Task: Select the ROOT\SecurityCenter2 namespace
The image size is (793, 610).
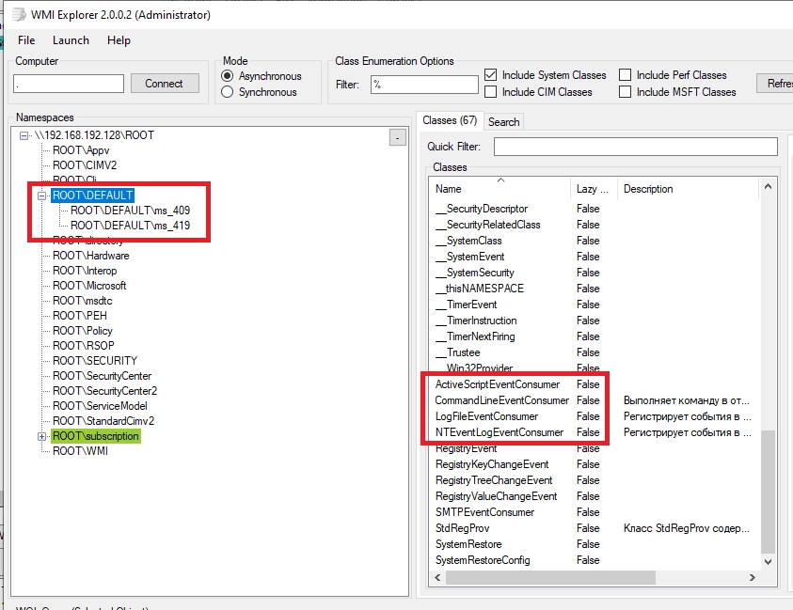Action: point(104,391)
